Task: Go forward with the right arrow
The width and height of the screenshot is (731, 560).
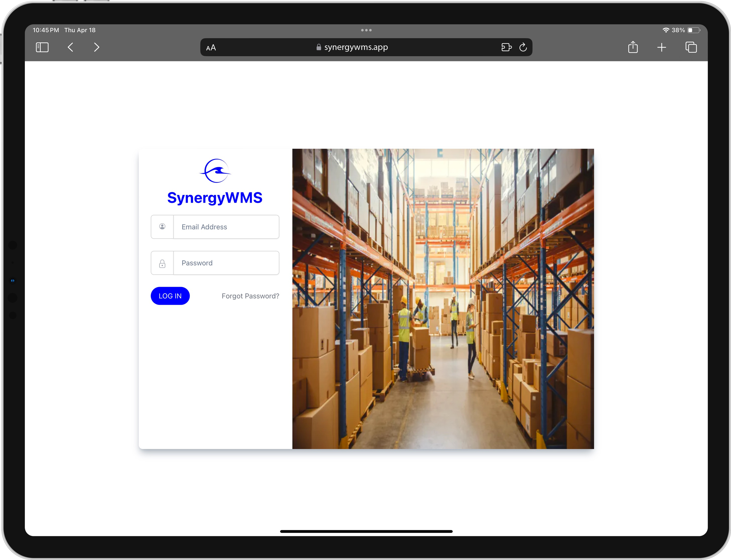Action: coord(96,47)
